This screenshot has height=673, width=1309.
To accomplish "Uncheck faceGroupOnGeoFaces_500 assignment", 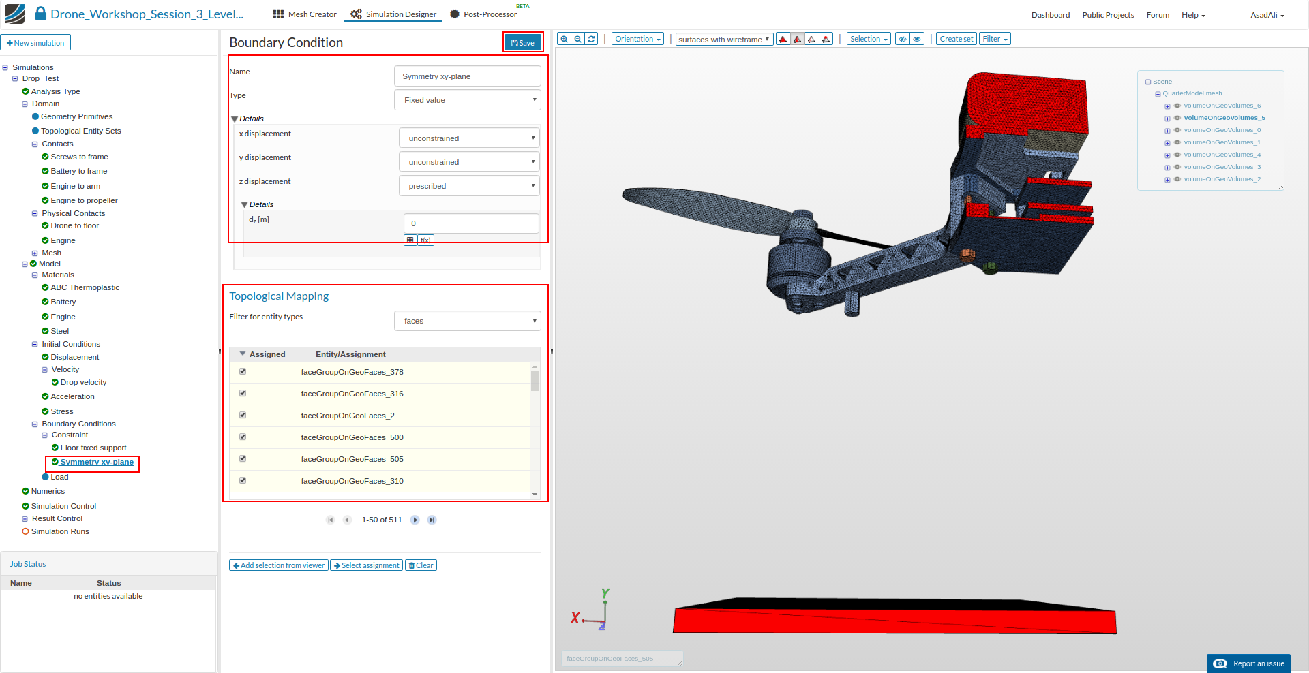I will 243,437.
